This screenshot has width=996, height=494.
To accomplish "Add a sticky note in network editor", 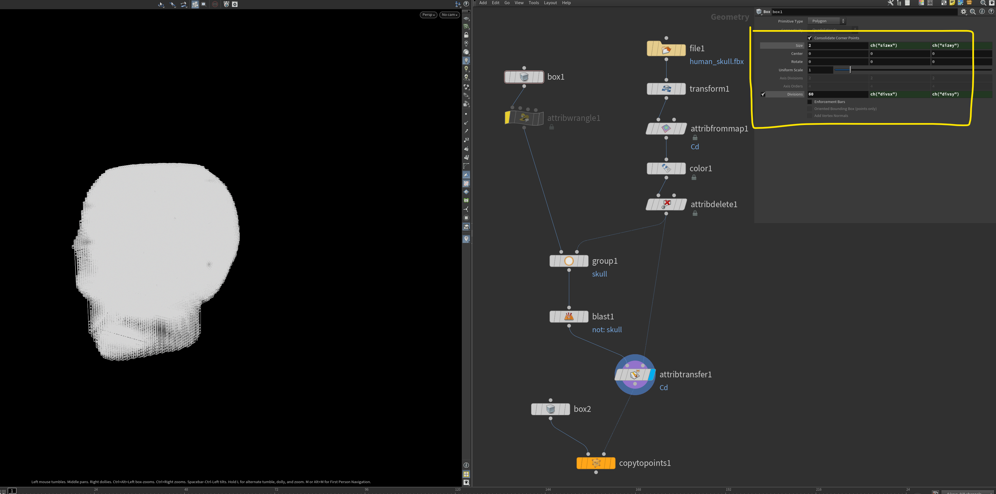I will [952, 3].
